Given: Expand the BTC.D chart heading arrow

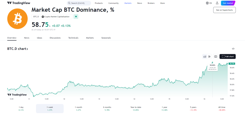Looking at the screenshot, I should coord(27,49).
